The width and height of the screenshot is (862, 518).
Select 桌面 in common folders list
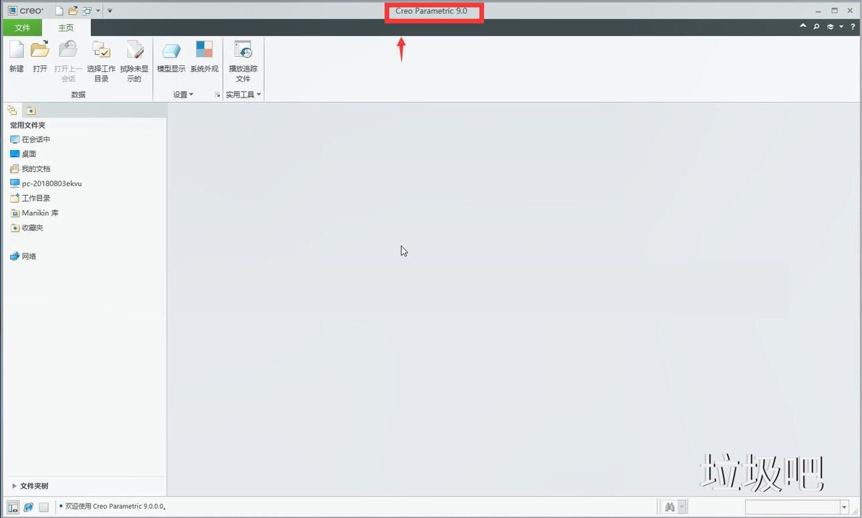29,154
